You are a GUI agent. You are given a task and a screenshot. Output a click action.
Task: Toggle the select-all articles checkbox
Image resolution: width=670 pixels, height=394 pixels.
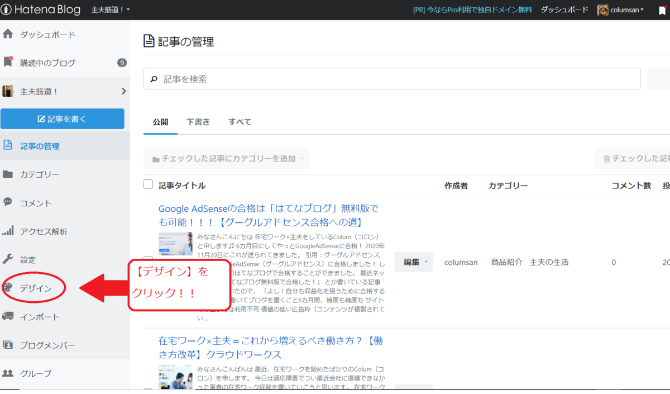[x=148, y=184]
